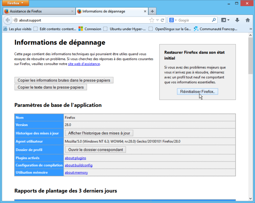The width and height of the screenshot is (255, 203).
Task: Switch to Assistance de Firefox tab
Action: point(39,11)
